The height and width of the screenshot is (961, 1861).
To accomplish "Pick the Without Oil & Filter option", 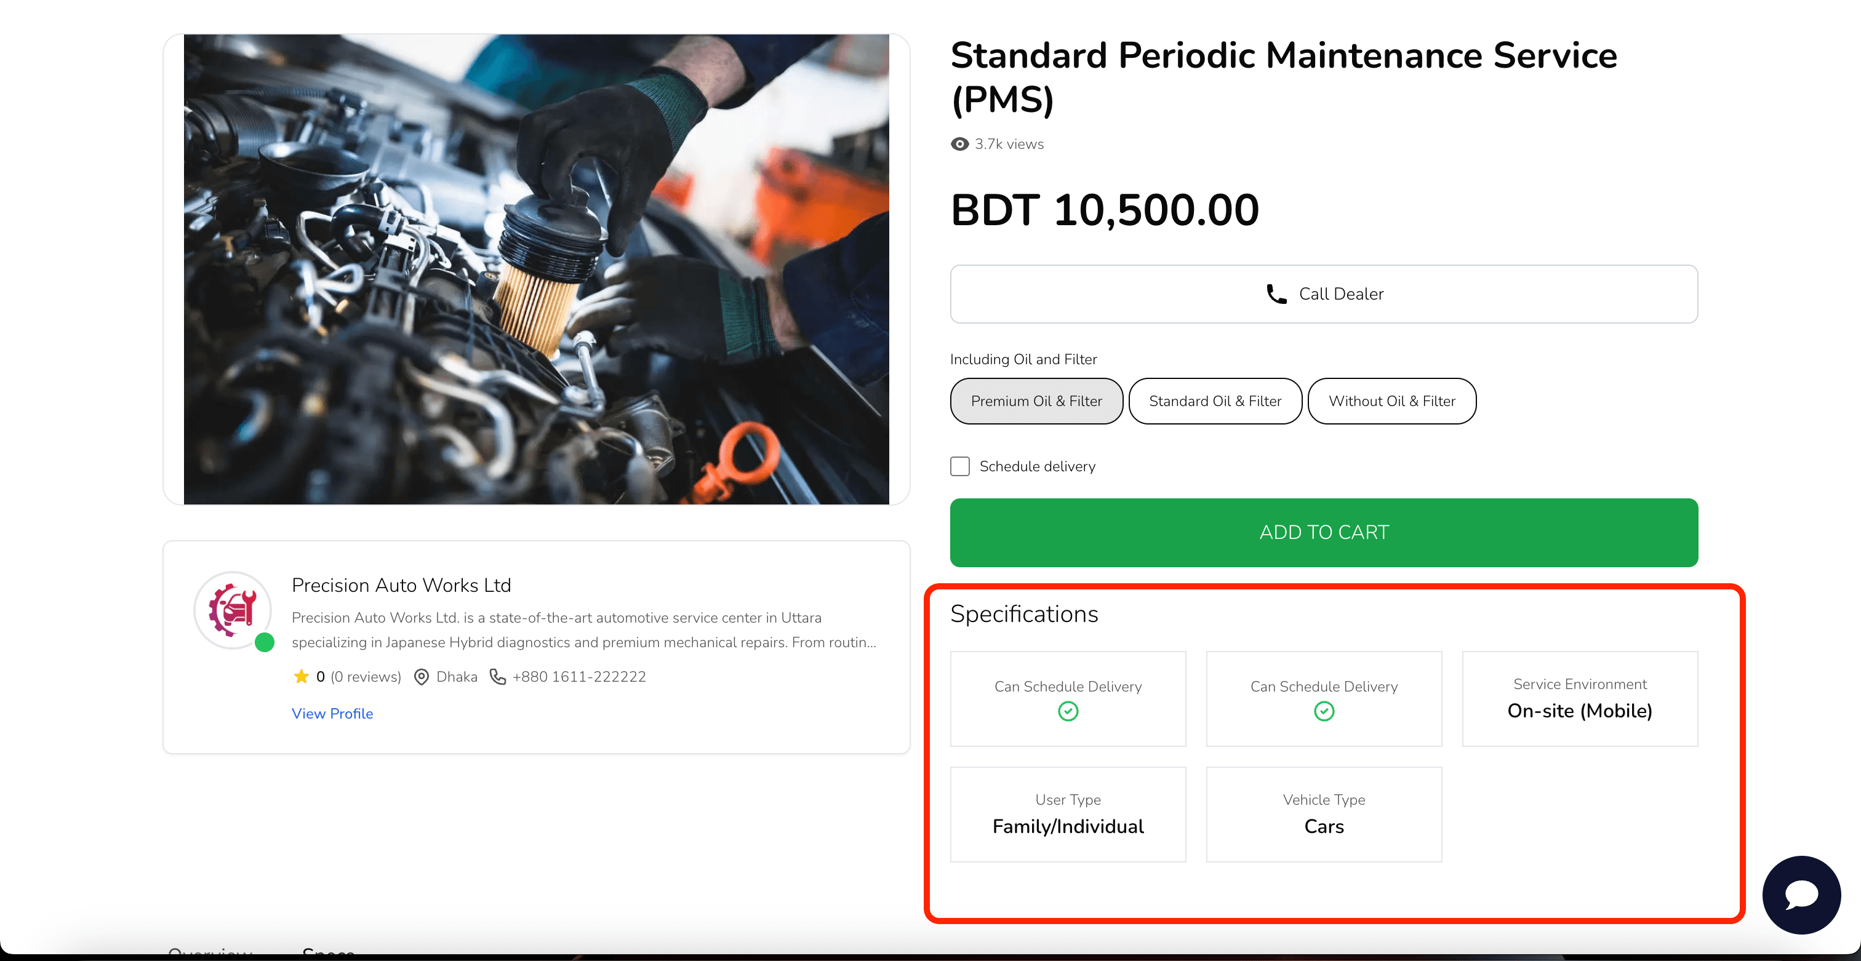I will click(1391, 401).
